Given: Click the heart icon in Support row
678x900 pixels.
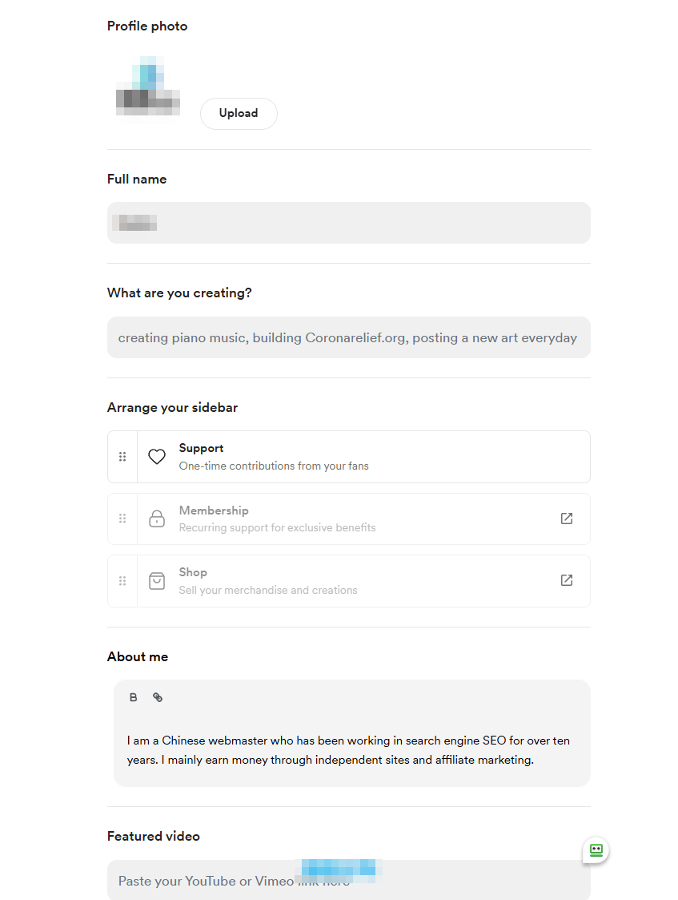Looking at the screenshot, I should [x=157, y=457].
